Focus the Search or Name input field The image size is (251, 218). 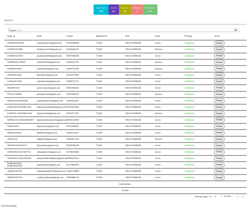pyautogui.click(x=122, y=30)
